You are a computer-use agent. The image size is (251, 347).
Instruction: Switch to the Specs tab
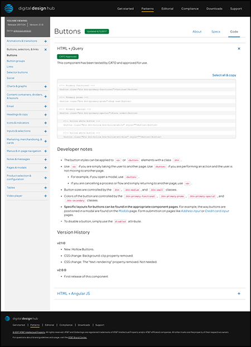[216, 32]
